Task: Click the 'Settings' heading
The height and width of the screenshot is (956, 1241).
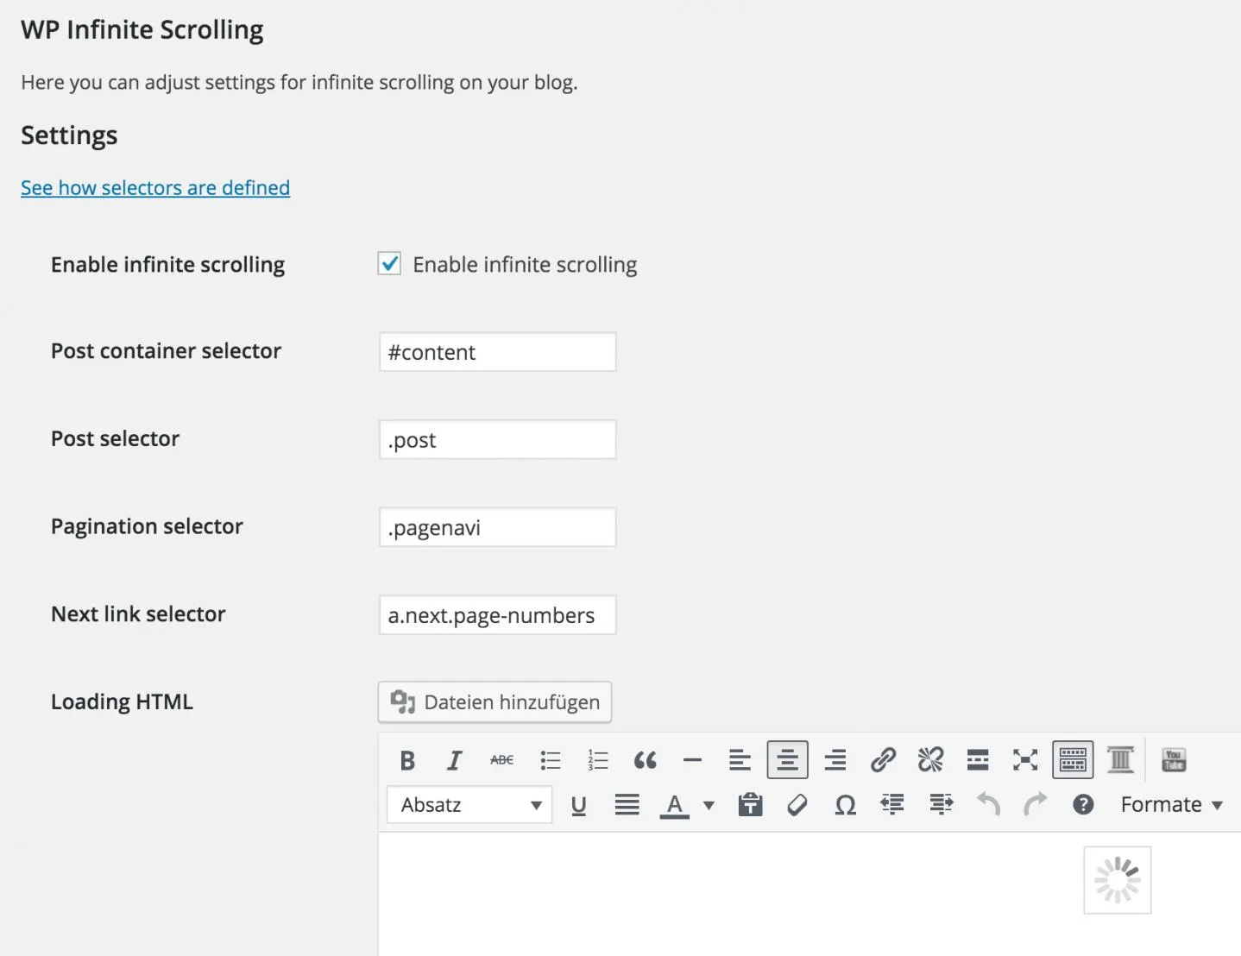Action: (69, 135)
